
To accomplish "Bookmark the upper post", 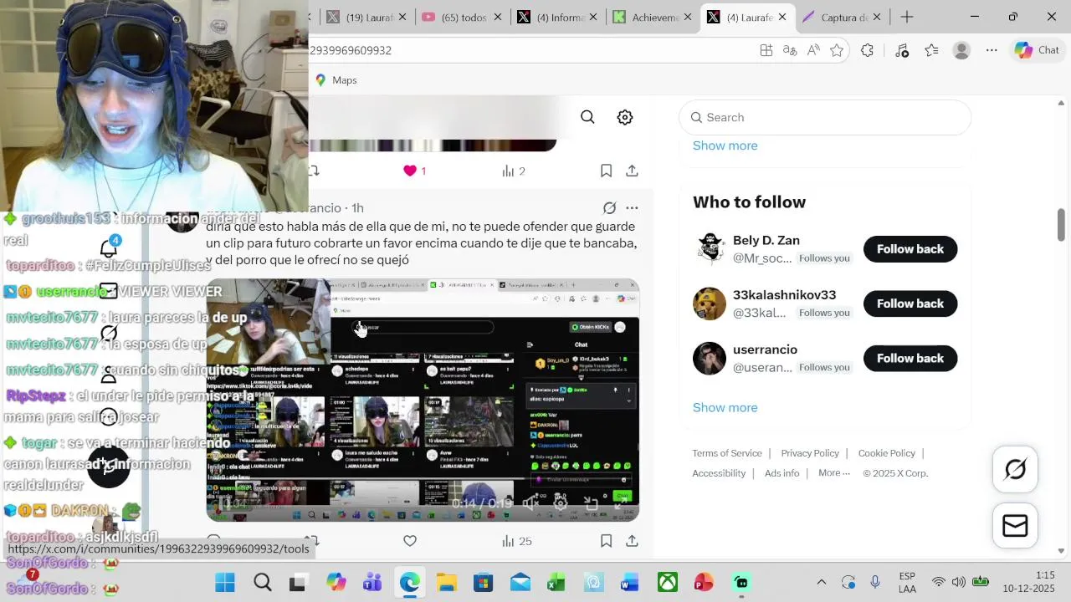I will point(606,171).
